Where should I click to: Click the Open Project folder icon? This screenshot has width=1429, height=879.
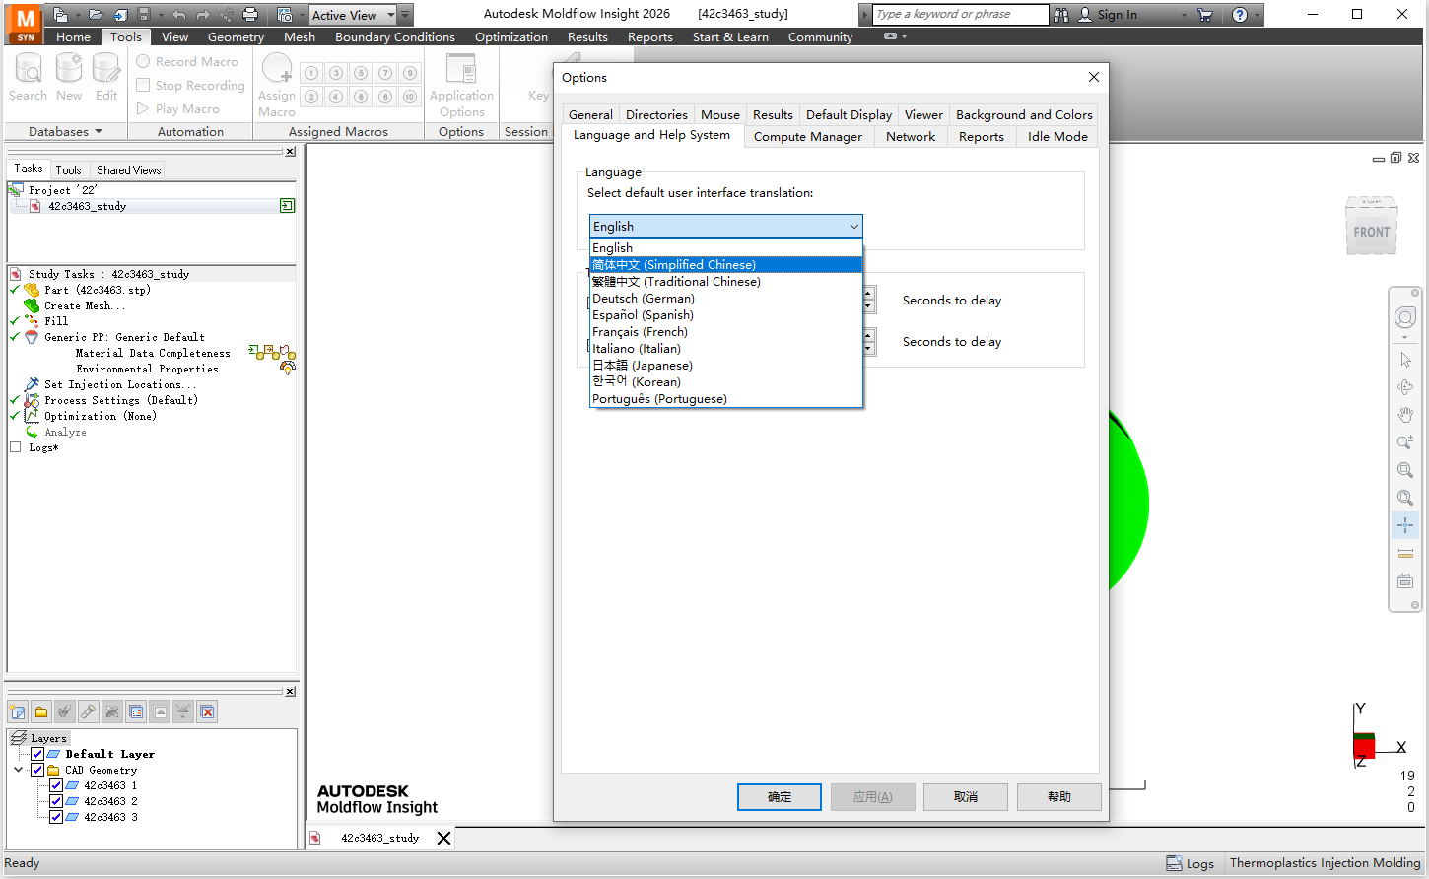point(96,15)
